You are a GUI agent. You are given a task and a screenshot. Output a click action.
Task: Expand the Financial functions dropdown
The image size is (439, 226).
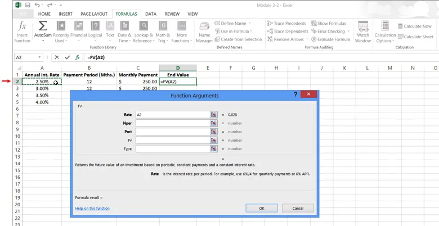pyautogui.click(x=78, y=31)
